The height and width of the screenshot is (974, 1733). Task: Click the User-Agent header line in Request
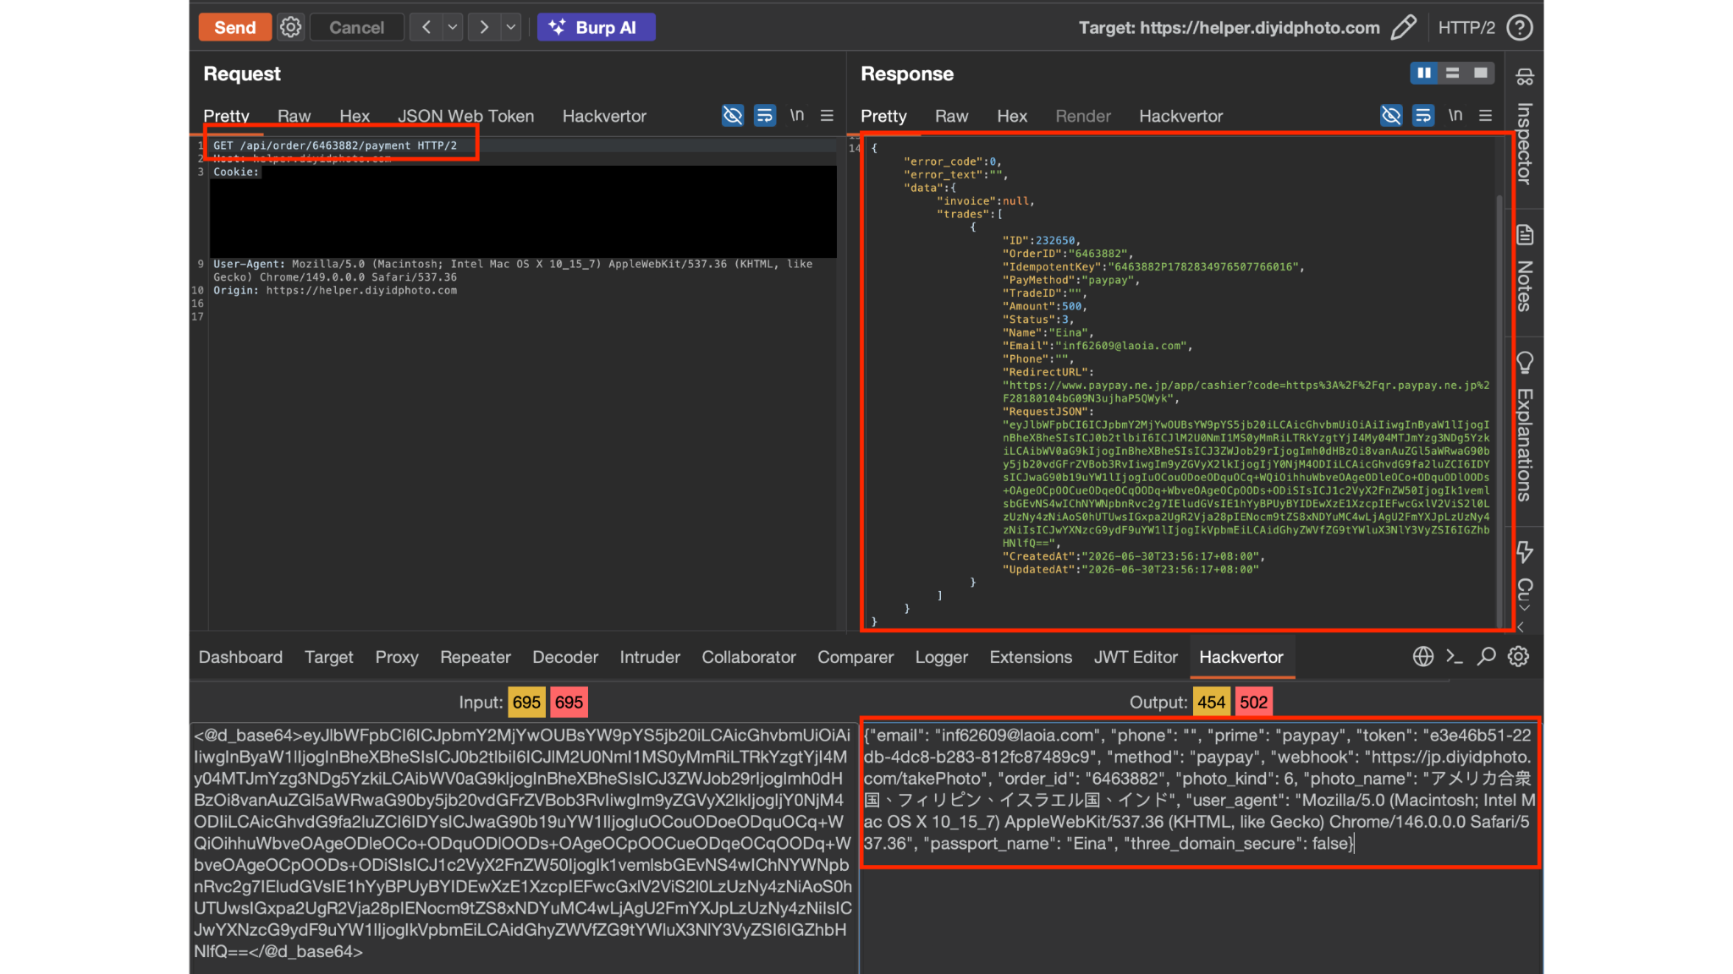pos(513,271)
